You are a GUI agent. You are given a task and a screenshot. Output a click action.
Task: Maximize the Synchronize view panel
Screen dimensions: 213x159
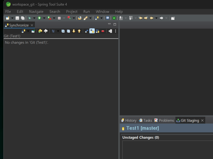coord(115,24)
